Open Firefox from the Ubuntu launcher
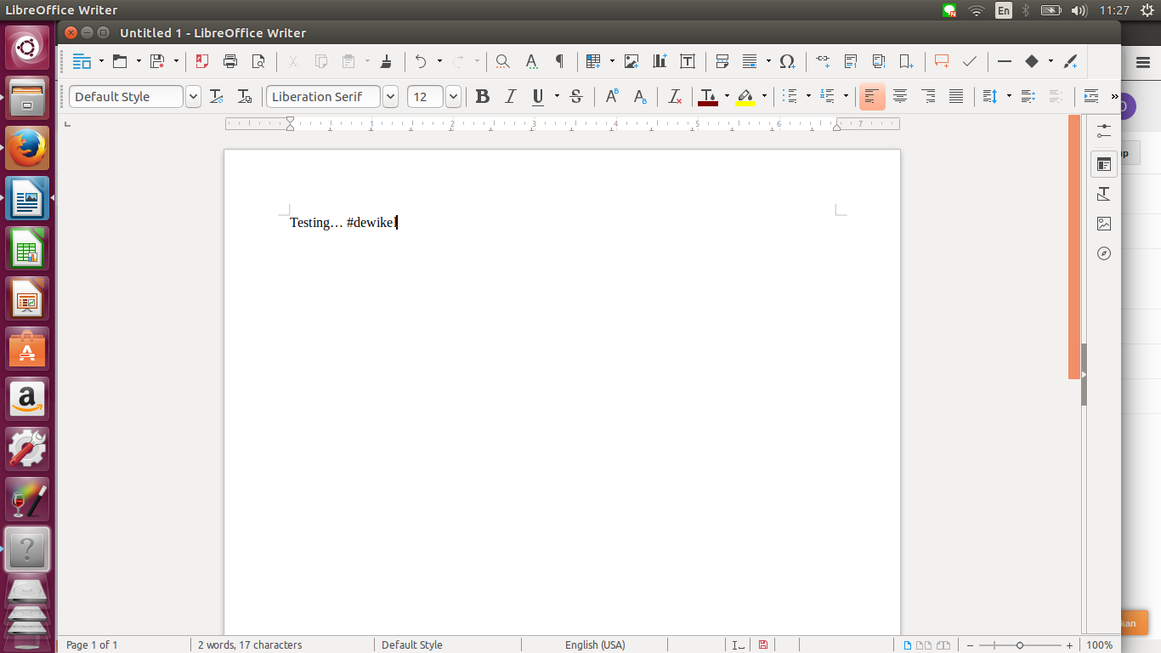This screenshot has height=653, width=1161. [x=27, y=149]
